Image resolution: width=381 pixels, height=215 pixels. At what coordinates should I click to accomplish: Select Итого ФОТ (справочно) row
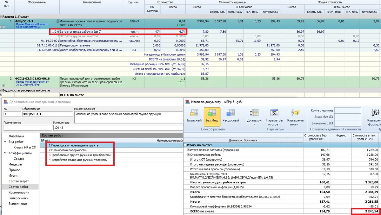tap(282, 160)
